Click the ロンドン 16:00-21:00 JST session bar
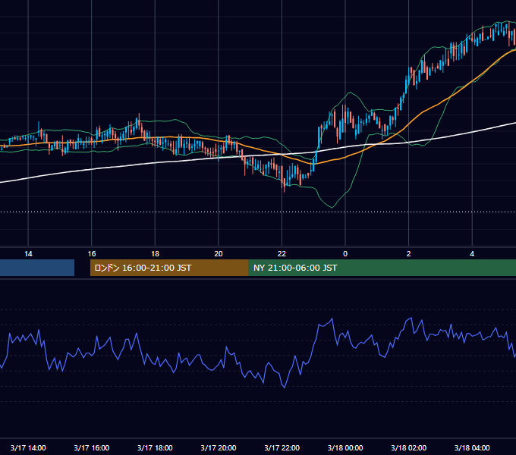Viewport: 516px width, 455px height. (169, 268)
